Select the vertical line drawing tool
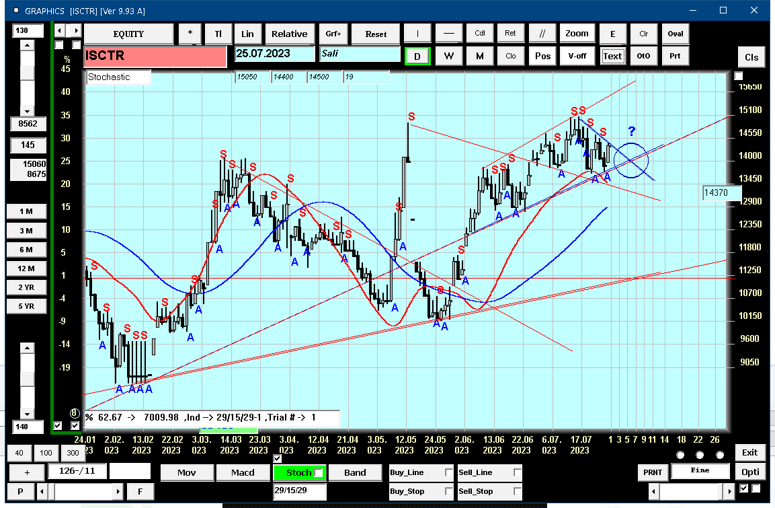The width and height of the screenshot is (775, 508). (417, 34)
